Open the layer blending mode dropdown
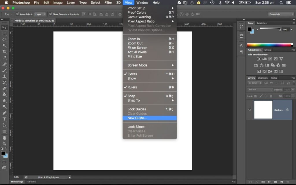The width and height of the screenshot is (296, 185). pyautogui.click(x=259, y=89)
